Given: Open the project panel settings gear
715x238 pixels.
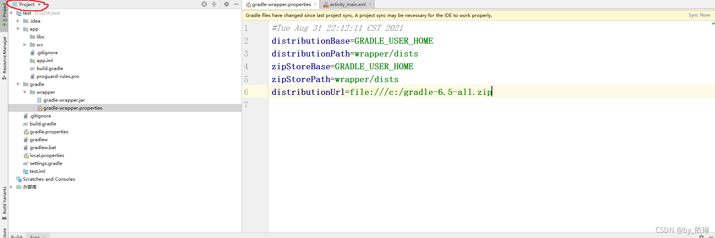Looking at the screenshot, I should [x=227, y=4].
